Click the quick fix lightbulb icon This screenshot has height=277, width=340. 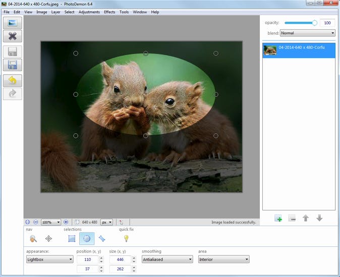pos(126,239)
